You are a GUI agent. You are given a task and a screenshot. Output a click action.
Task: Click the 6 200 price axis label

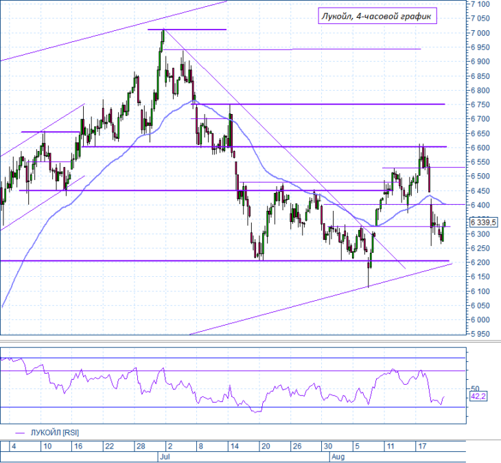click(x=480, y=262)
